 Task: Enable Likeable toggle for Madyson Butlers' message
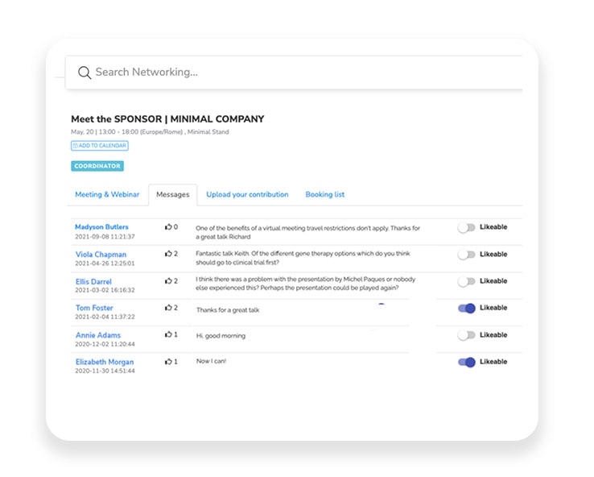(x=466, y=228)
